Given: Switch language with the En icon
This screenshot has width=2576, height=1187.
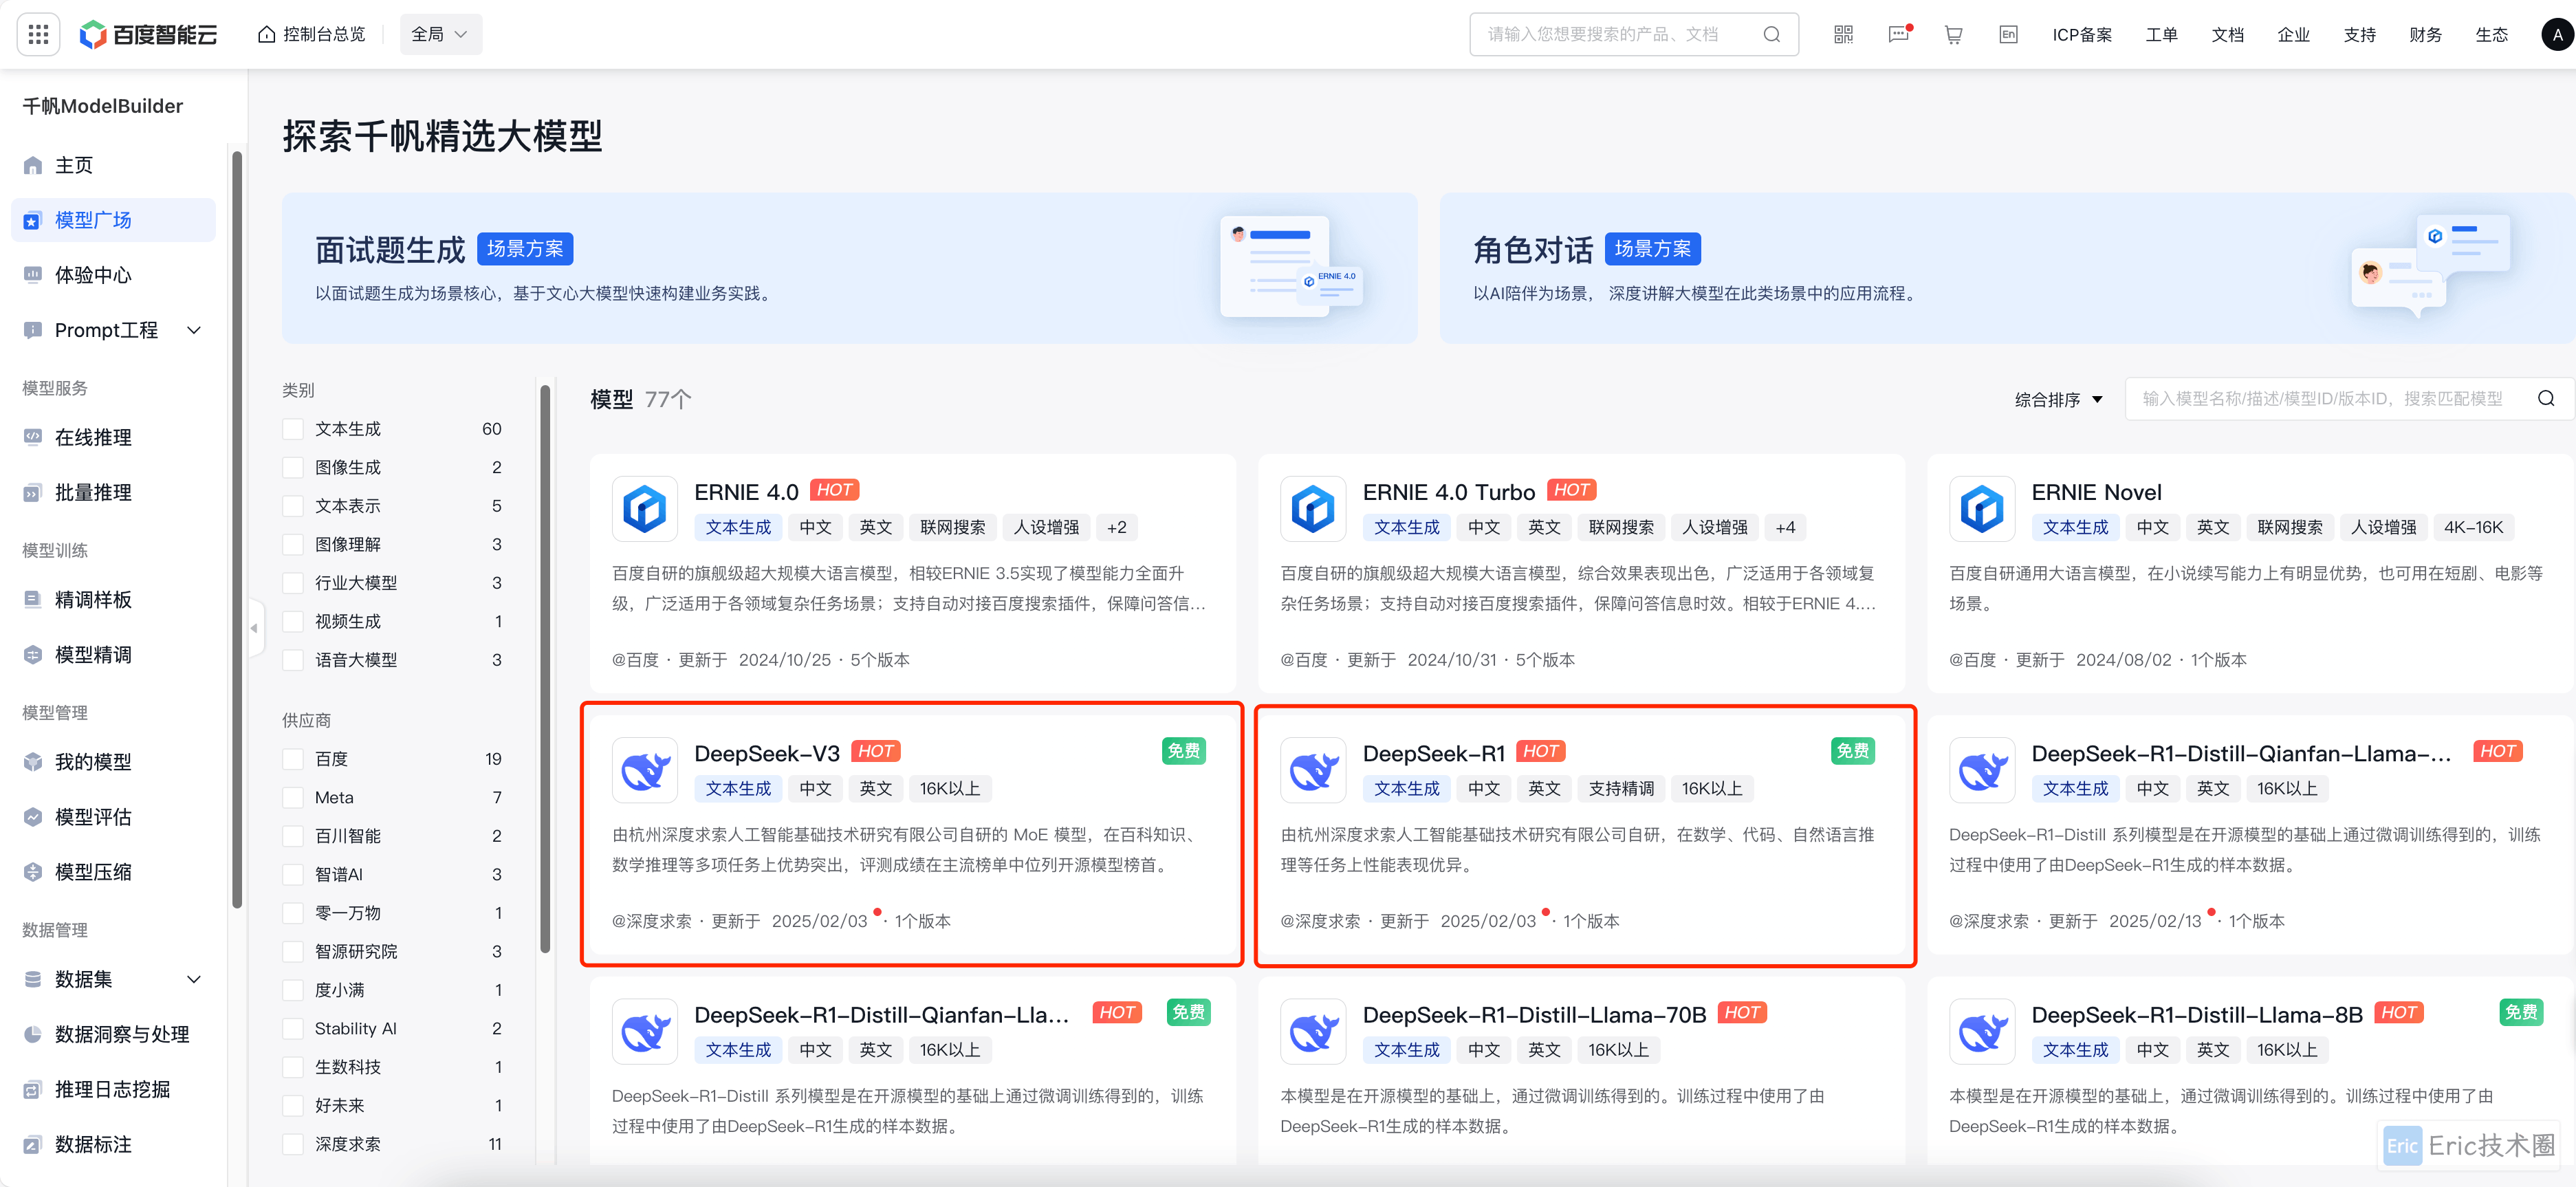Looking at the screenshot, I should click(2008, 34).
